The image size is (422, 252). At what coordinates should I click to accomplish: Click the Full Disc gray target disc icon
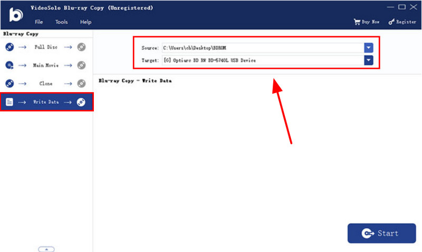tap(81, 47)
